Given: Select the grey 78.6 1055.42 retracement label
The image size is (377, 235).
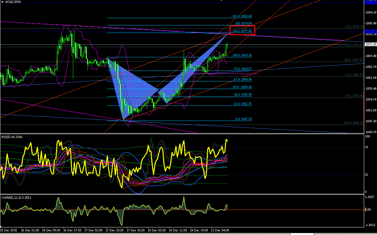Looking at the screenshot, I should pyautogui.click(x=354, y=96).
